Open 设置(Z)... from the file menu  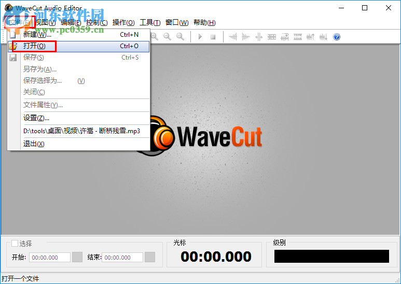tap(78, 118)
